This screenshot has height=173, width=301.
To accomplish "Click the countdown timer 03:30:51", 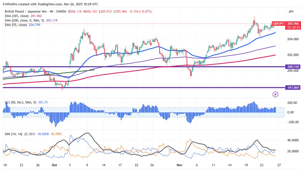I will click(293, 27).
